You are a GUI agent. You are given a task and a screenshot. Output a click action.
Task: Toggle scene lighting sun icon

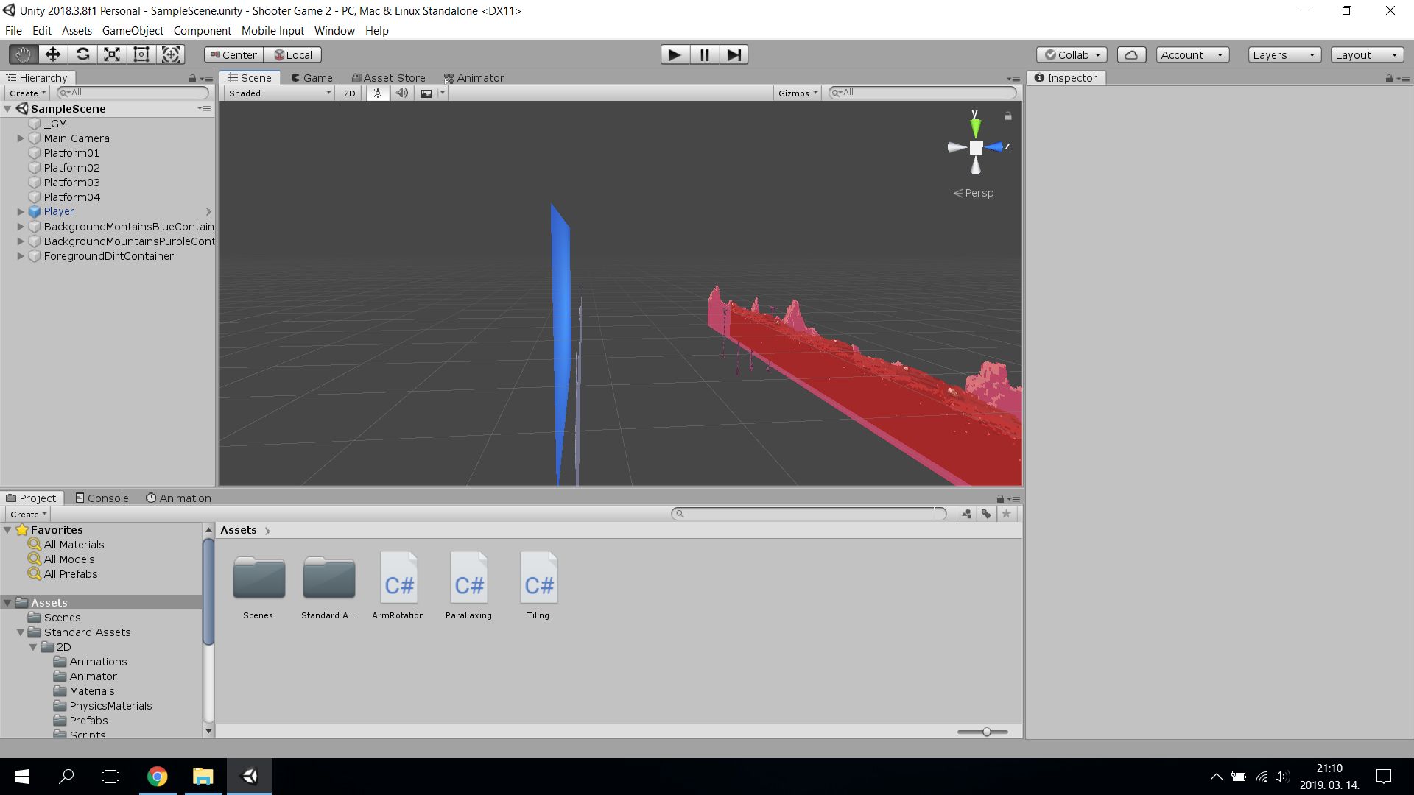point(378,93)
